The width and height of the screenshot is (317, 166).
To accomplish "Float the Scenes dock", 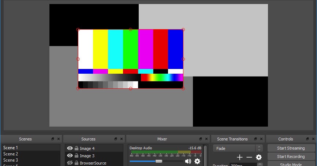I will pyautogui.click(x=53, y=139).
